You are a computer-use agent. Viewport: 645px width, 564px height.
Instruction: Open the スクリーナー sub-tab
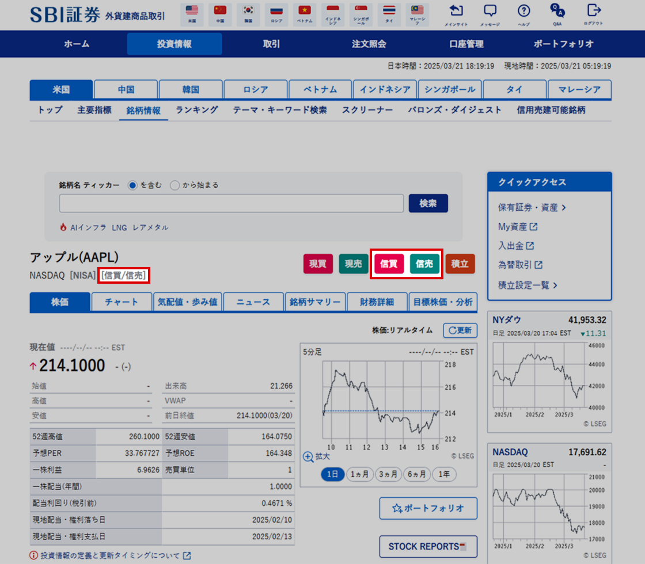(367, 110)
